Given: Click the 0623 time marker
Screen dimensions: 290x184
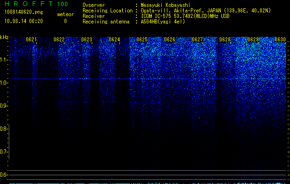Looking at the screenshot, I should pos(87,40).
